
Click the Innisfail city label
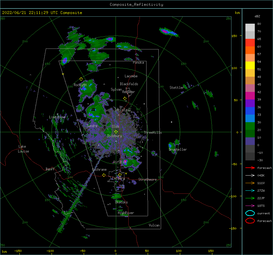pos(123,110)
